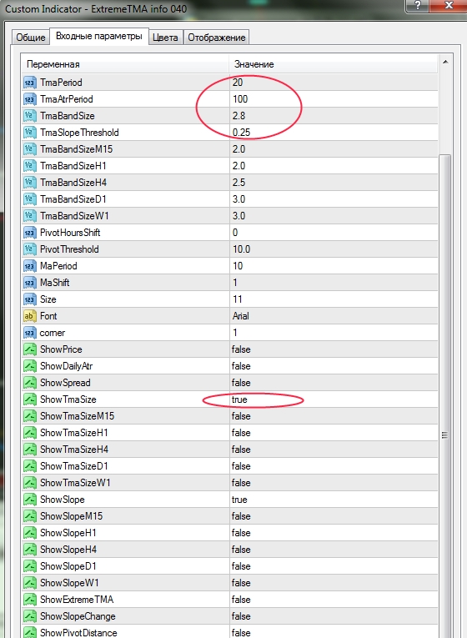Select the TmaAtrPeriod value 100
467x638 pixels.
point(240,99)
